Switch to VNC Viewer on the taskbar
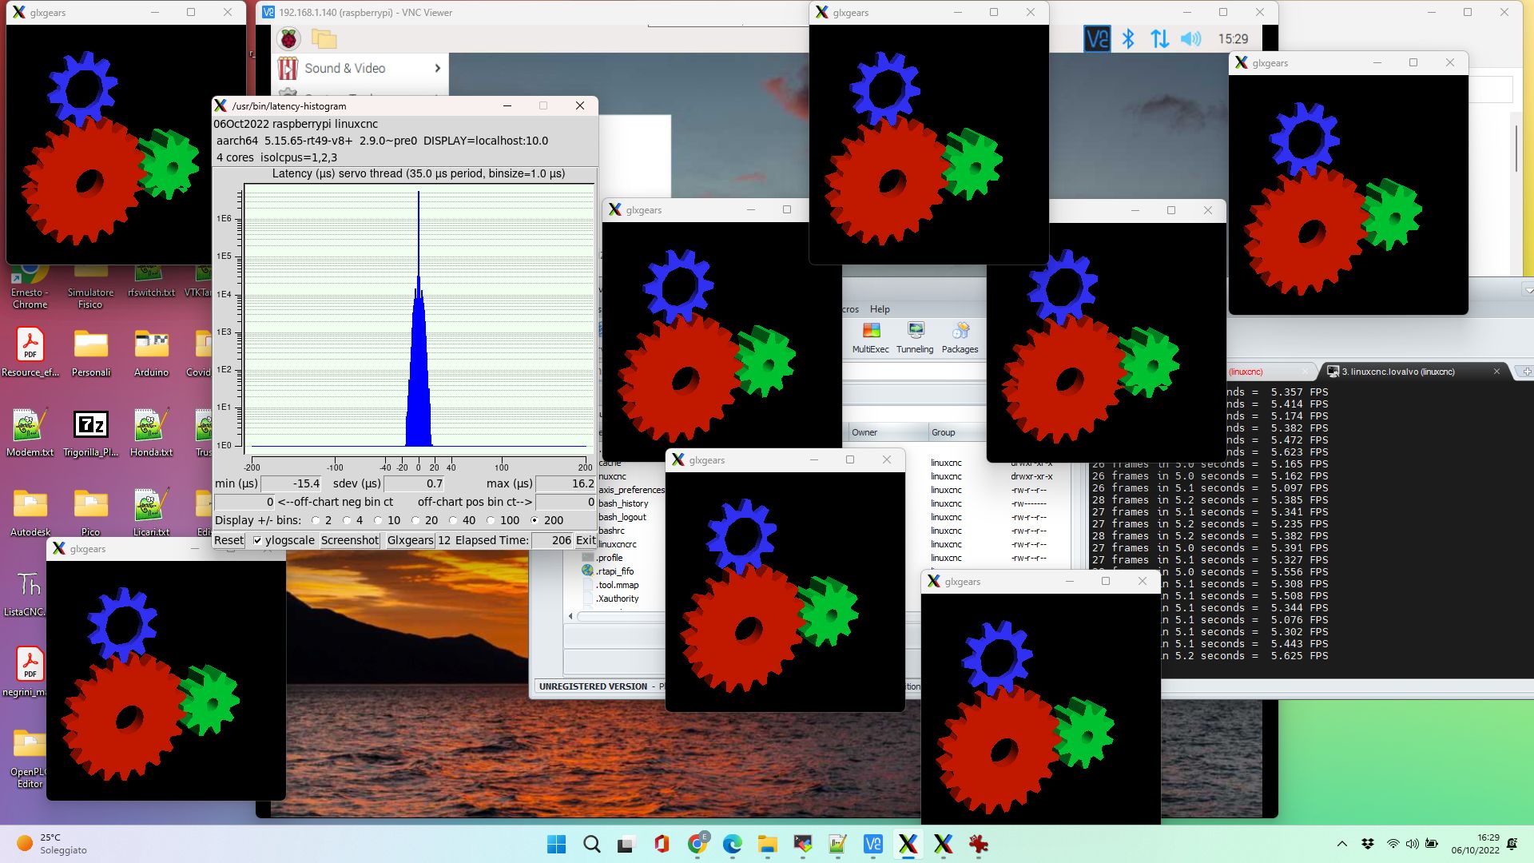 point(872,844)
